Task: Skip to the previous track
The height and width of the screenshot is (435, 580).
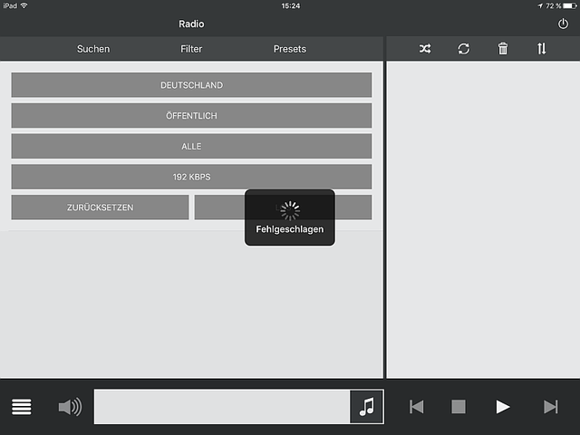Action: 416,407
